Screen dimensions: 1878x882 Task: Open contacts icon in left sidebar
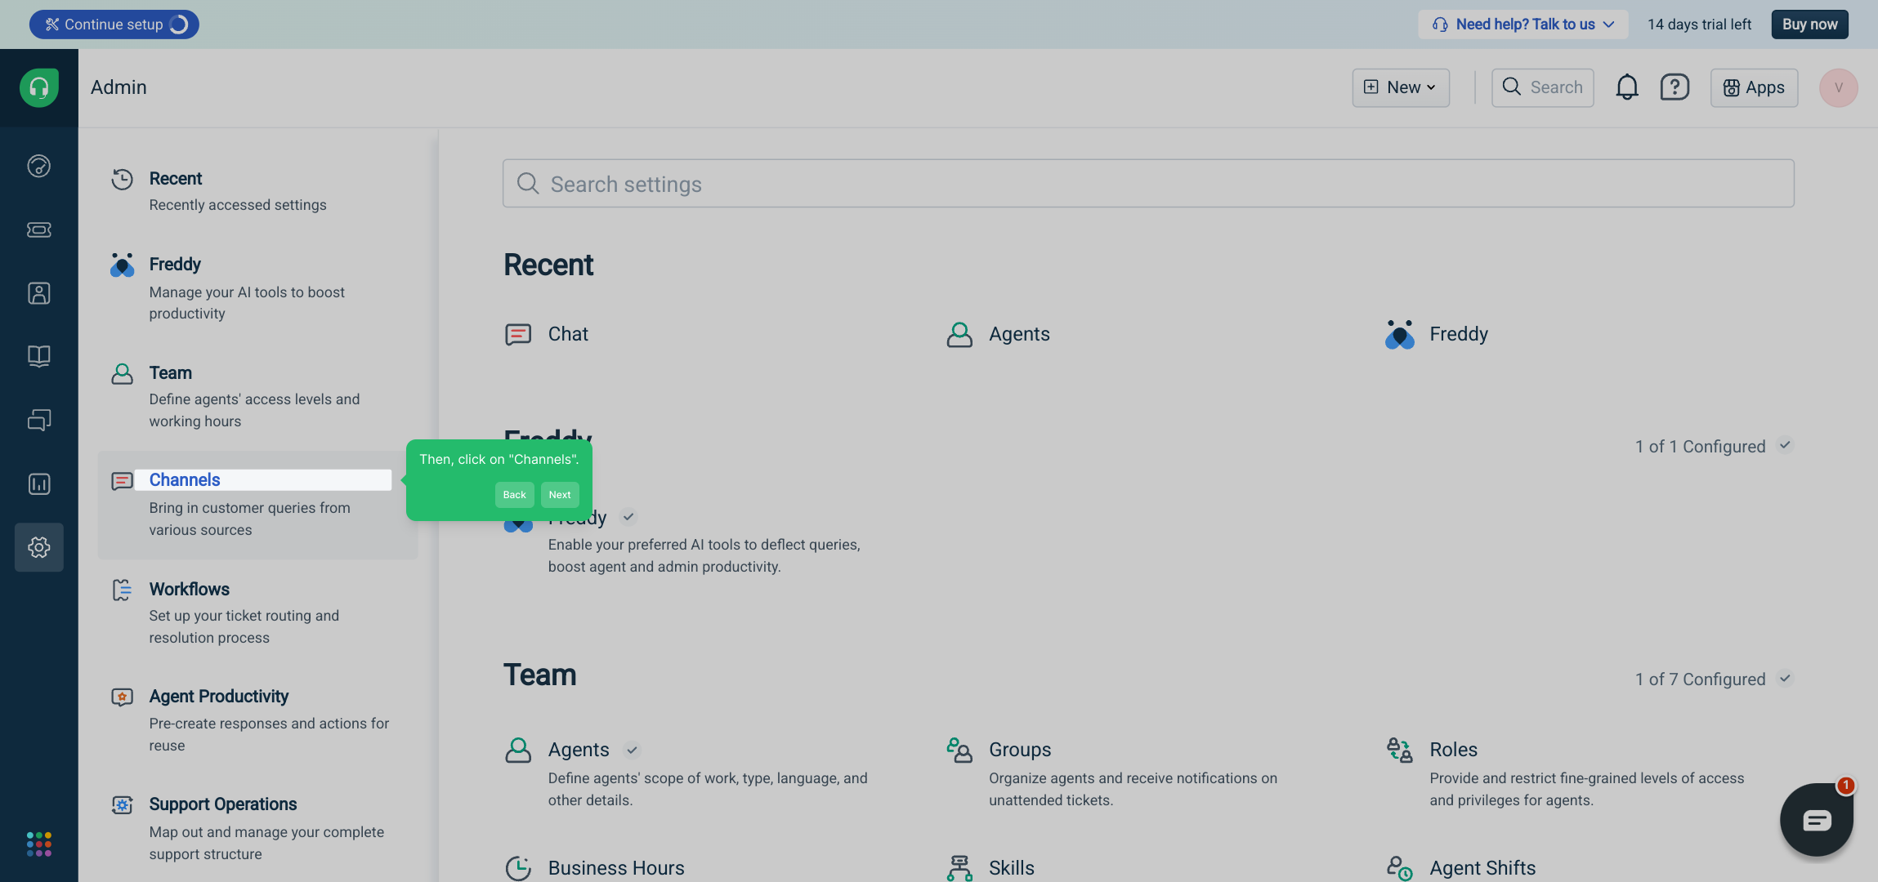tap(38, 293)
